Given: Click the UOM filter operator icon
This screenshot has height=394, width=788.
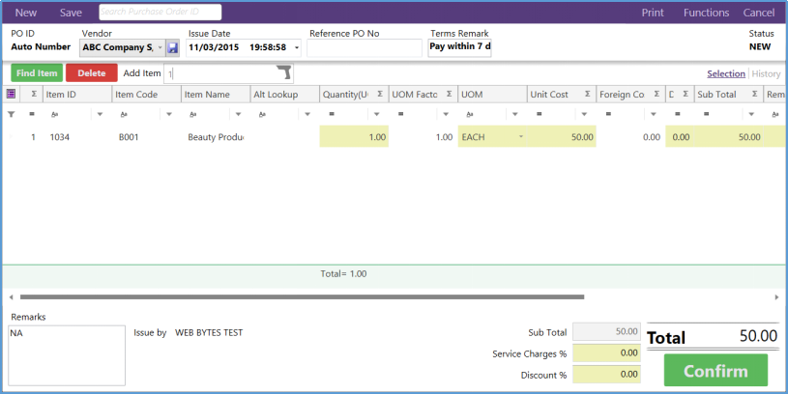Looking at the screenshot, I should coord(470,115).
